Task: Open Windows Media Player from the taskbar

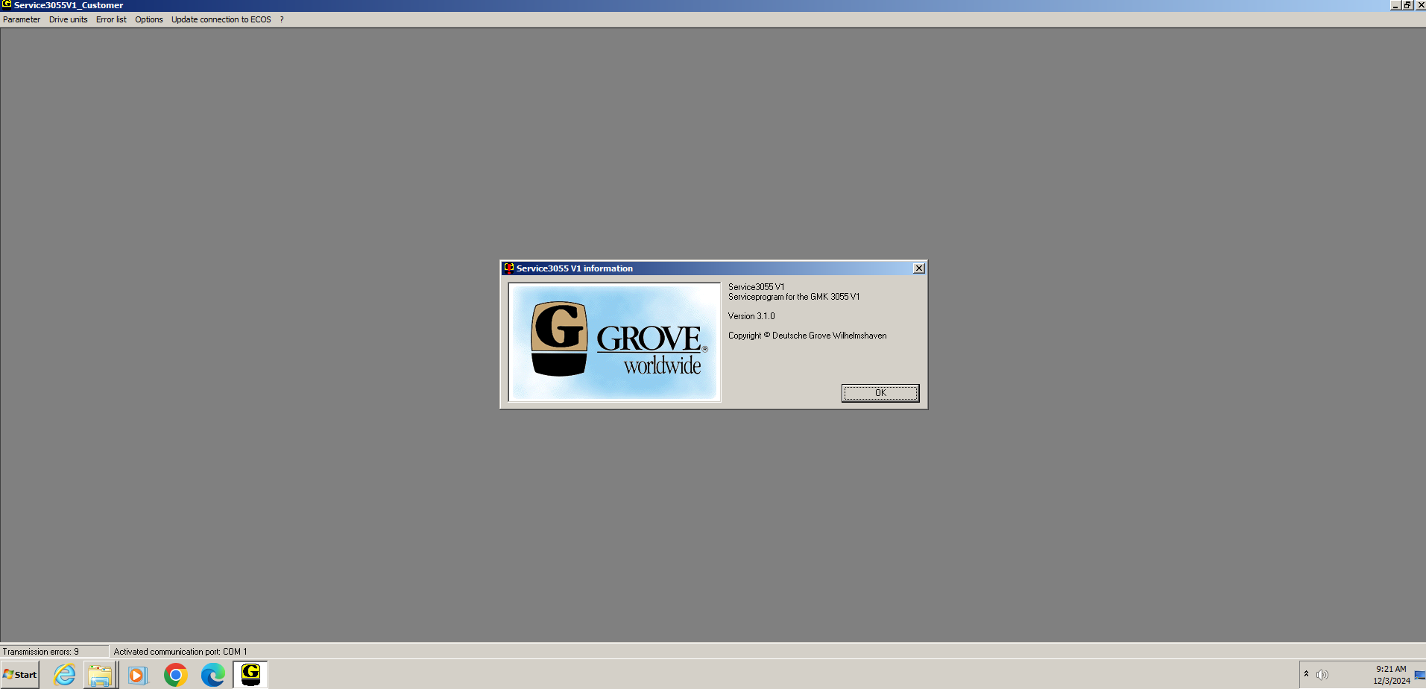Action: pos(137,674)
